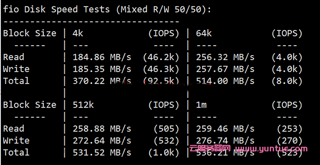Click the 370.22 MB/s total value
The image size is (320, 165).
[x=102, y=81]
